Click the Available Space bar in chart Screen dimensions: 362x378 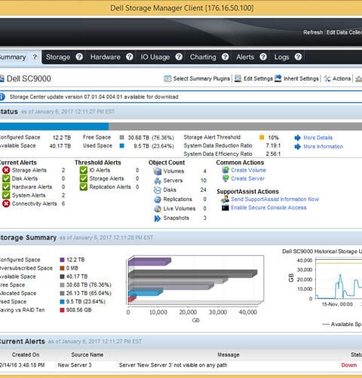pos(192,274)
